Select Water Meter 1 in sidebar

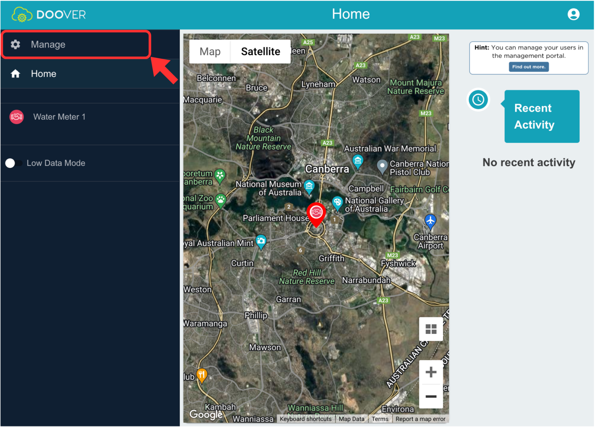click(x=90, y=117)
